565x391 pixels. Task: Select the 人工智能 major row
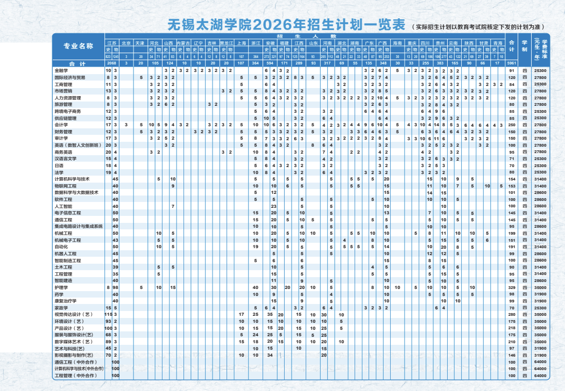pos(301,206)
